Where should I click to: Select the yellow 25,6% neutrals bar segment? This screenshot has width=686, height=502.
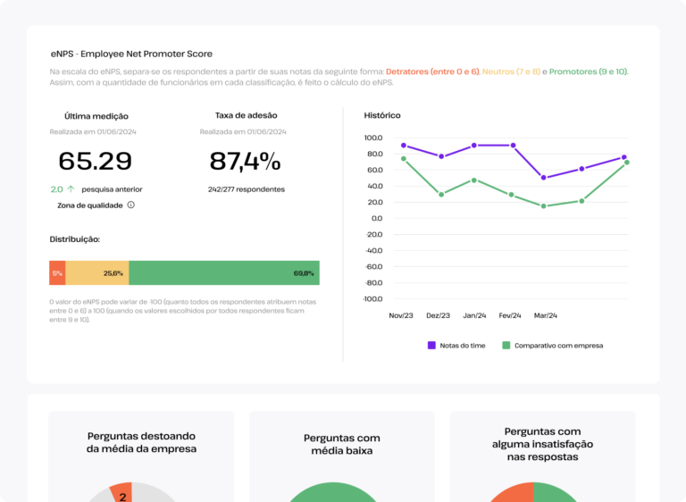click(97, 273)
